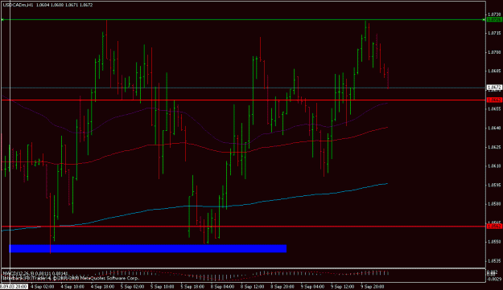Image resolution: width=503 pixels, height=290 pixels.
Task: Click the highlighted date label on time axis
Action: coord(14,287)
